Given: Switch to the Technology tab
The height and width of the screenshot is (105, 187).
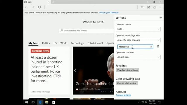Looking at the screenshot, I should click(x=77, y=43).
